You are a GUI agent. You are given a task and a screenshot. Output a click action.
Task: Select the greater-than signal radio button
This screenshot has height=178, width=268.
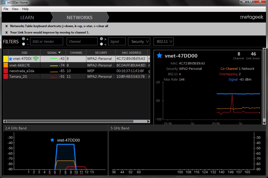tap(101, 39)
